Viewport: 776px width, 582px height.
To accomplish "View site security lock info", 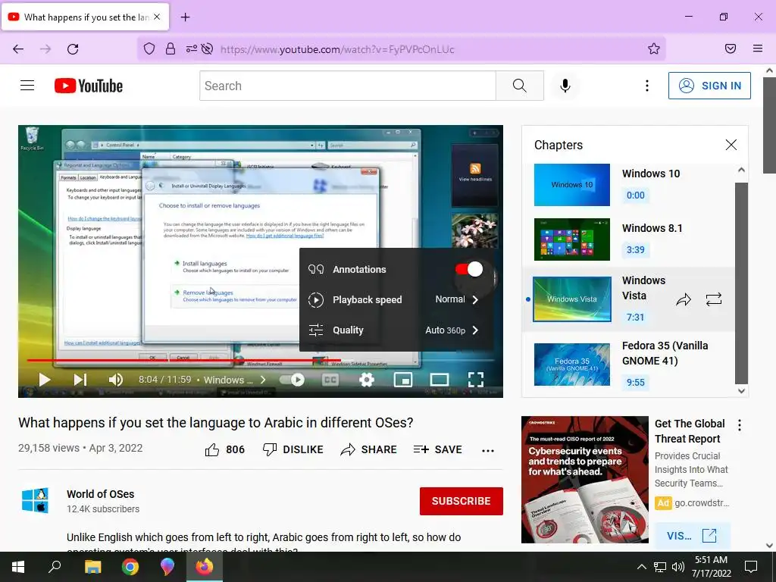I will 171,48.
